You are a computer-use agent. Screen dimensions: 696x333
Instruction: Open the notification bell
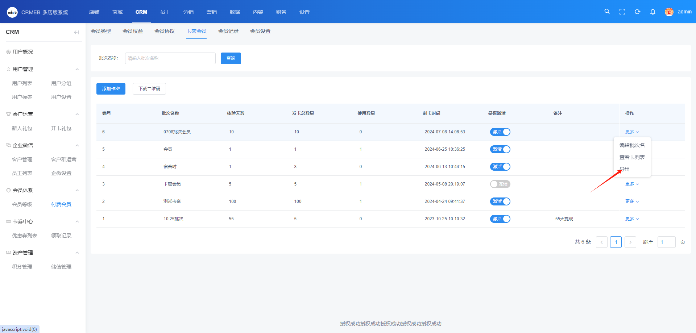point(652,12)
